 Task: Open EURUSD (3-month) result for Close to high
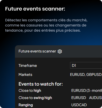click(87, 91)
